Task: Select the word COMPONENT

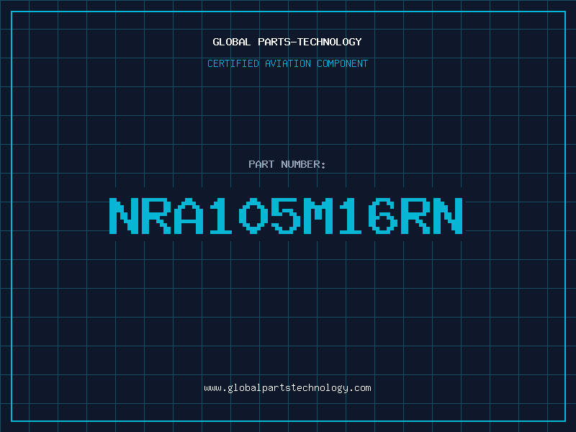Action: [x=343, y=63]
